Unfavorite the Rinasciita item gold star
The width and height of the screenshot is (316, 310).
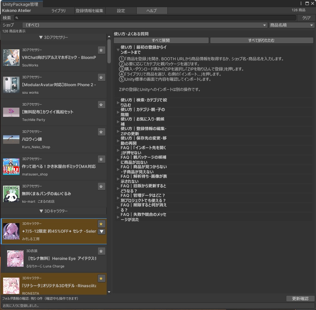pos(101,278)
